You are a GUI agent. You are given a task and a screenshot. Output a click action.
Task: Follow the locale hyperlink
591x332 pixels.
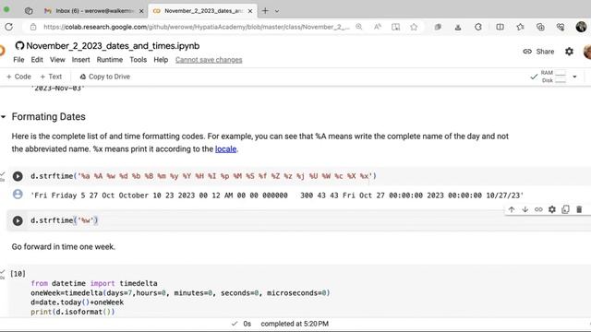coord(225,149)
